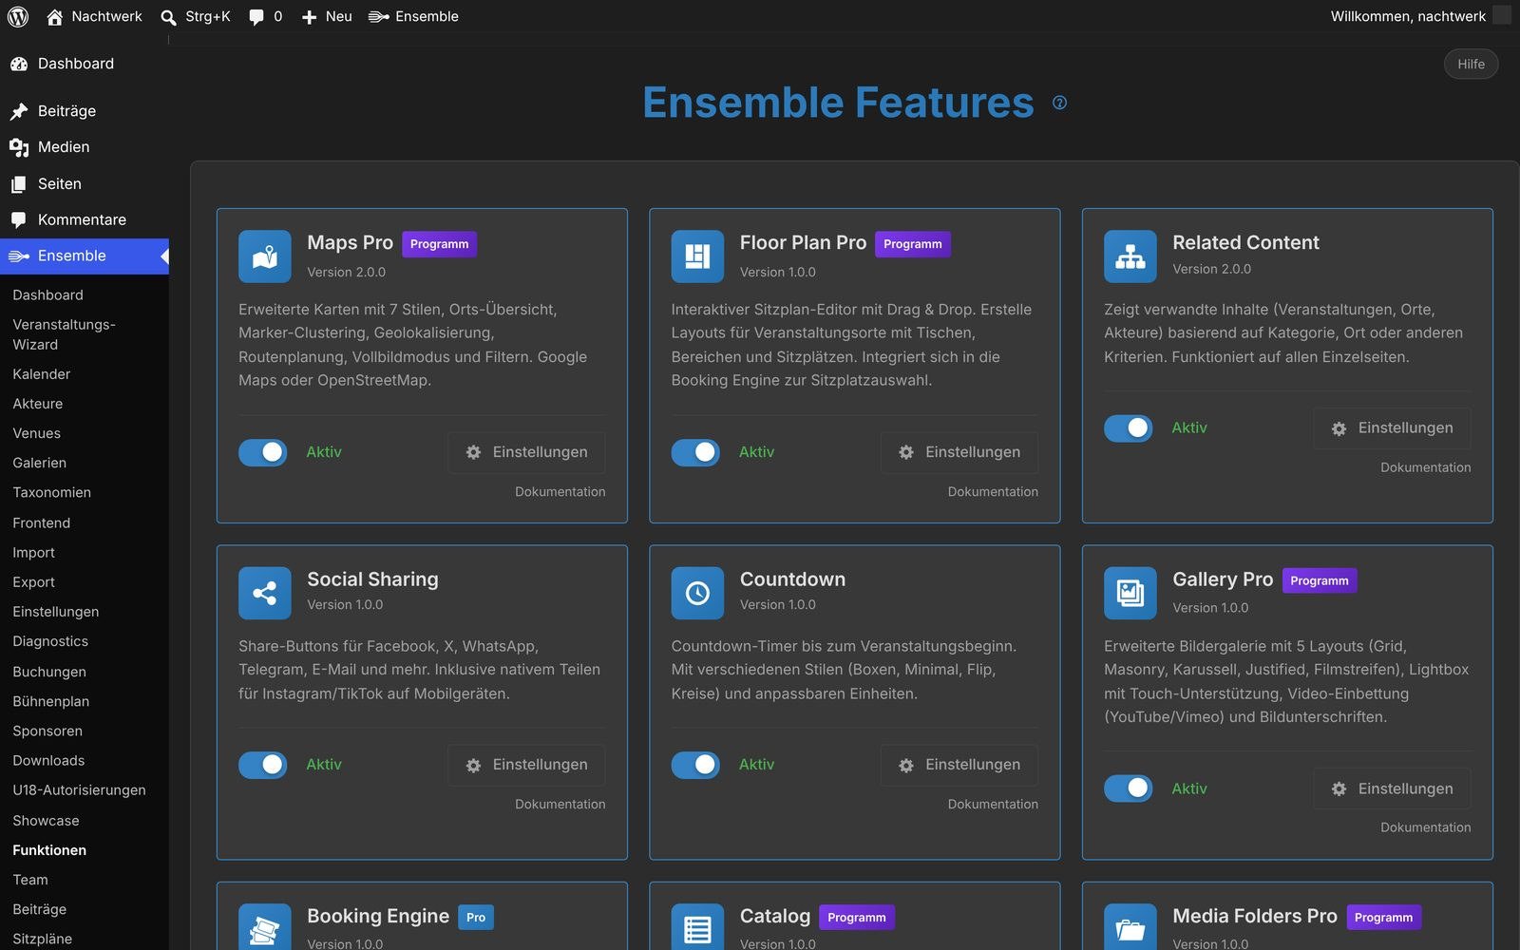Click the WordPress logo icon
Screen dimensions: 1520x950
pos(18,16)
